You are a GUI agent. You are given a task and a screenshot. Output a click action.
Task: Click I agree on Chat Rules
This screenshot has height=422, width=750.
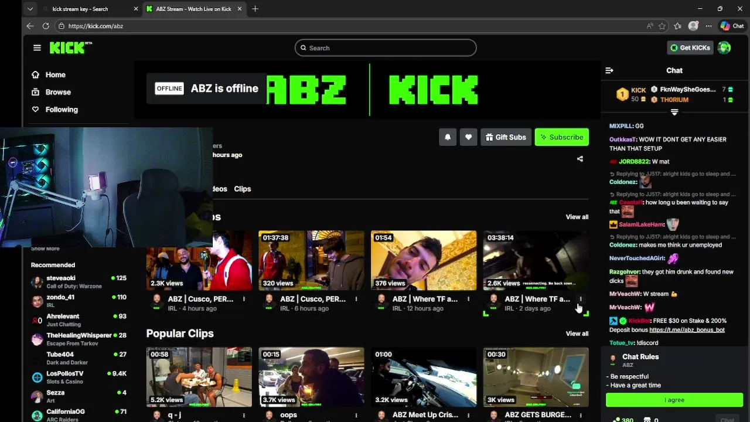pos(674,400)
